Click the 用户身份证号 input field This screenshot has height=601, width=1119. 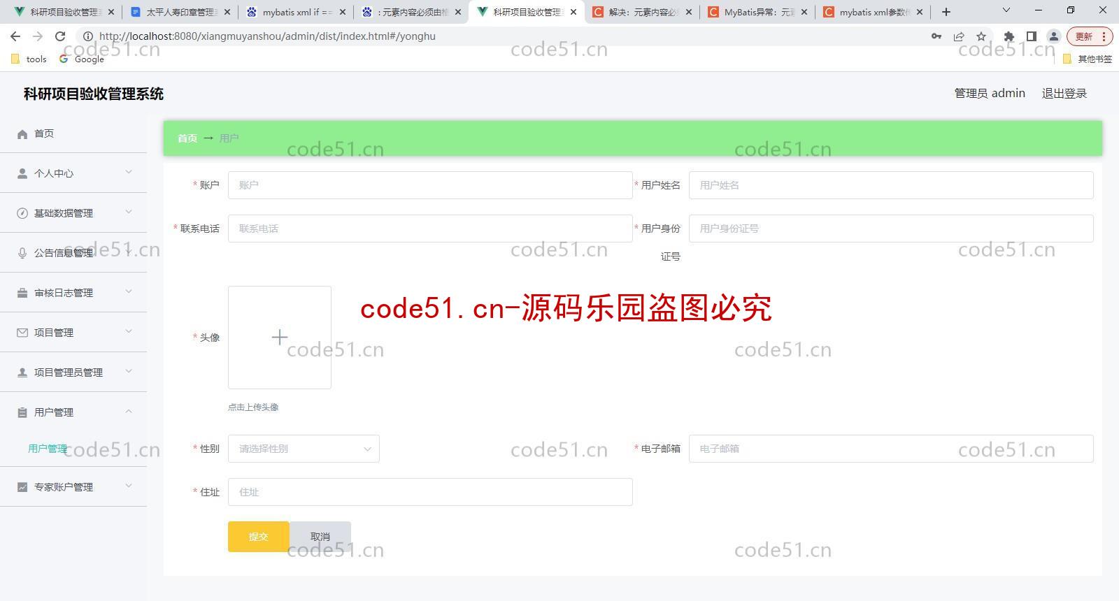tap(891, 229)
